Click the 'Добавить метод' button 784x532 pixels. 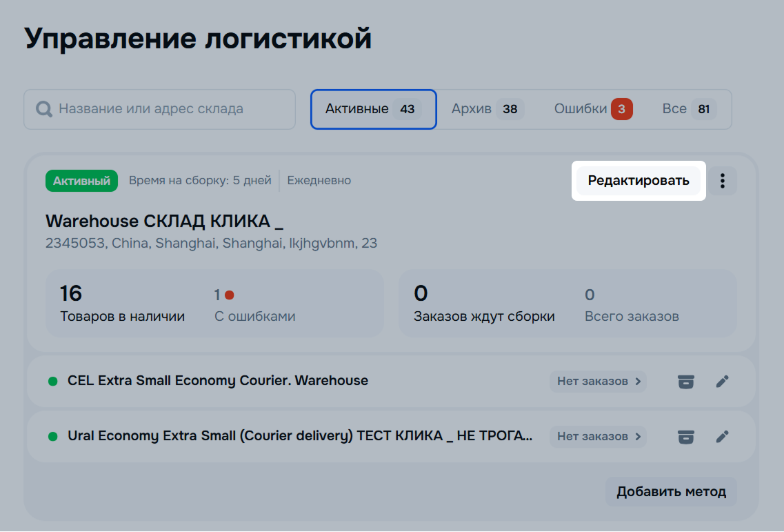pyautogui.click(x=671, y=492)
